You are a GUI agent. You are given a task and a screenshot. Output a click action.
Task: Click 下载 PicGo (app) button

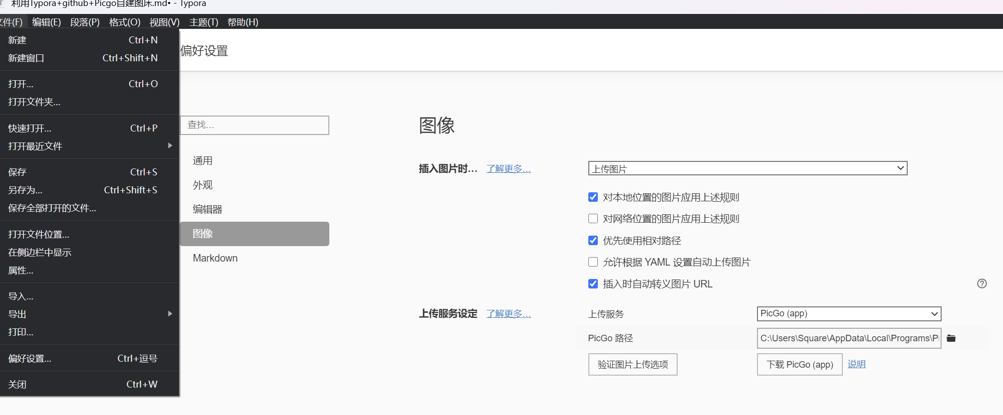[x=800, y=364]
